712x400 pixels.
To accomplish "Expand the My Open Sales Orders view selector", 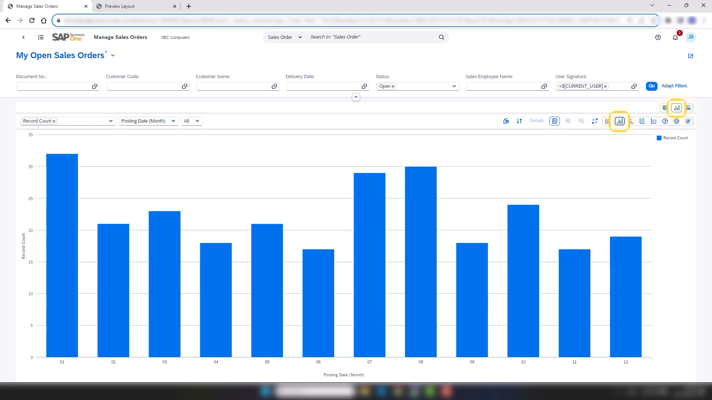I will pos(113,56).
